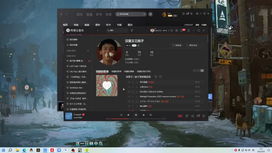Open the lyrics 词 button
Screen dimensions: 272x153
[x=150, y=115]
